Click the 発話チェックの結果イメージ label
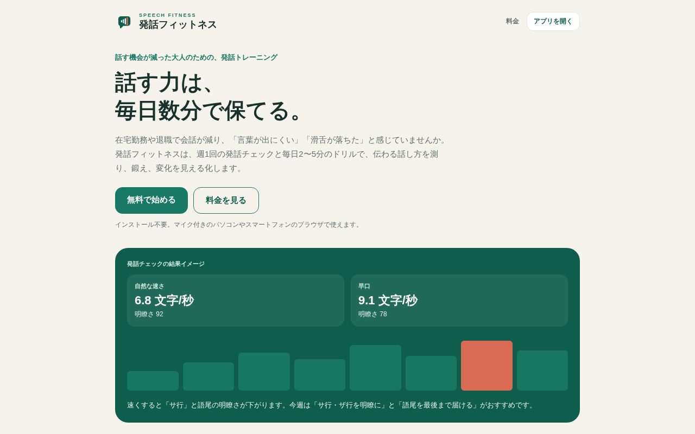Screen dimensions: 695x434 [166, 264]
